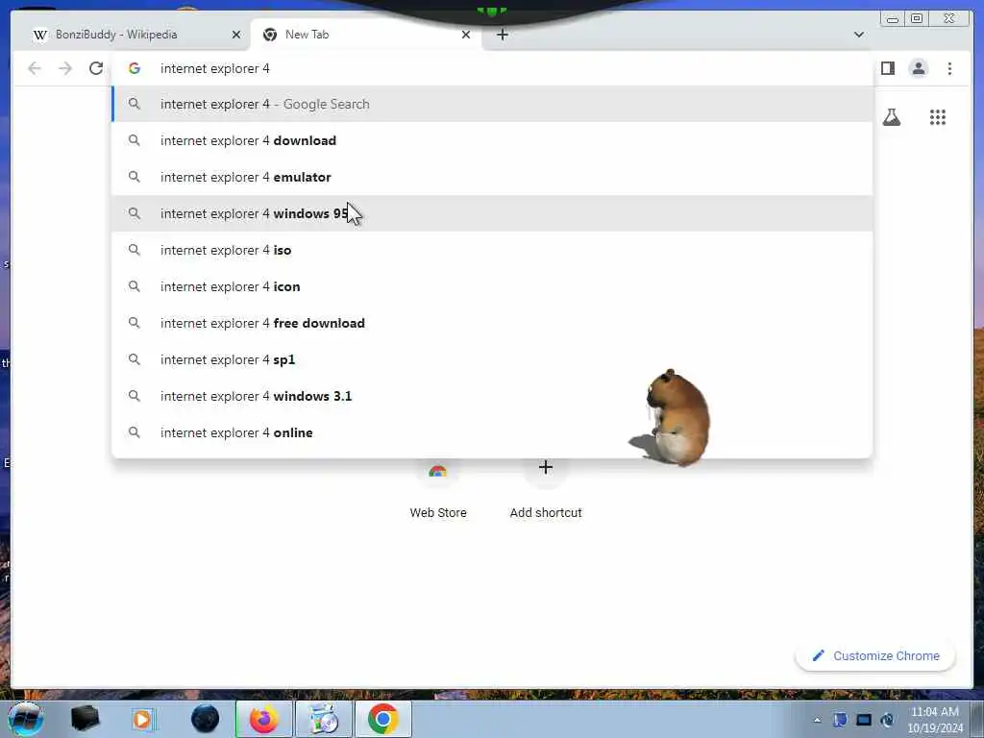Click the Customize Chrome button

coord(875,655)
